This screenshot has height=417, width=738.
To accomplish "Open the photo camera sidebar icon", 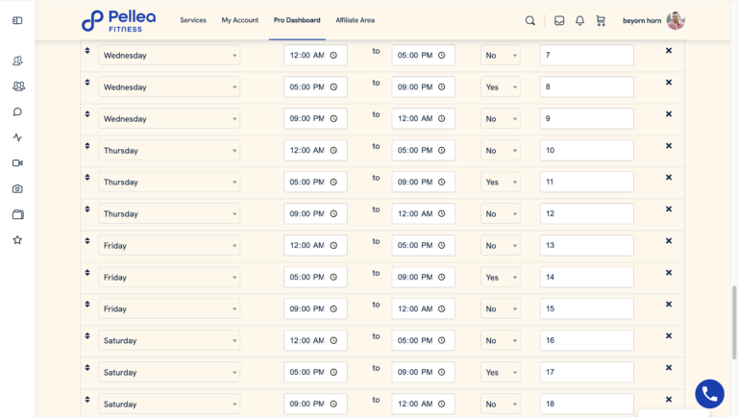I will pyautogui.click(x=17, y=188).
